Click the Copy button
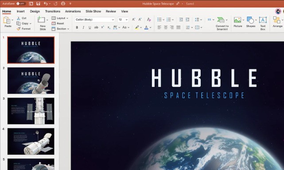This screenshot has height=170, width=284. coord(23,23)
